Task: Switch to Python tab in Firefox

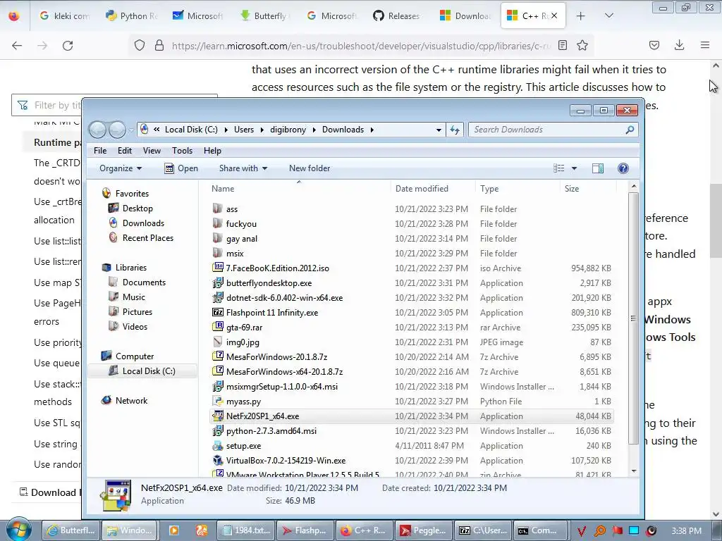Action: coord(132,15)
